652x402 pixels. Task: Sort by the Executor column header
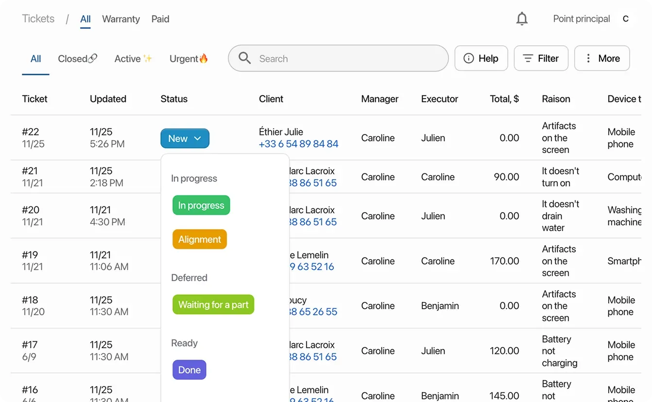440,99
